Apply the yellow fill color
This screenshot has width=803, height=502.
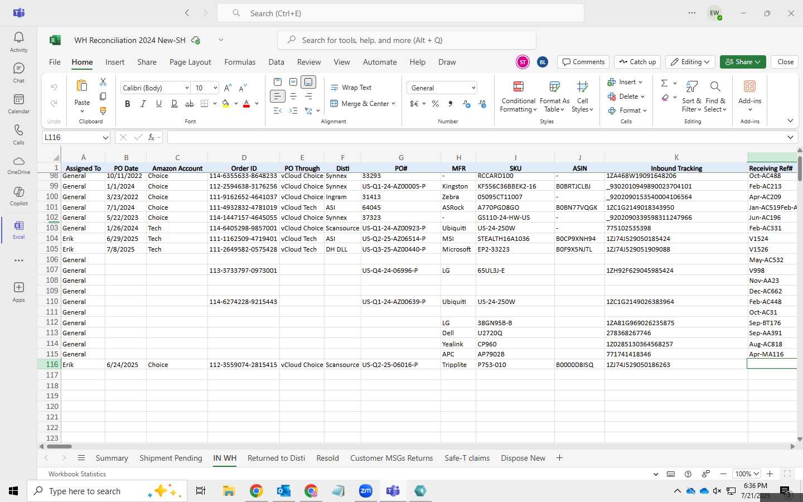[226, 104]
